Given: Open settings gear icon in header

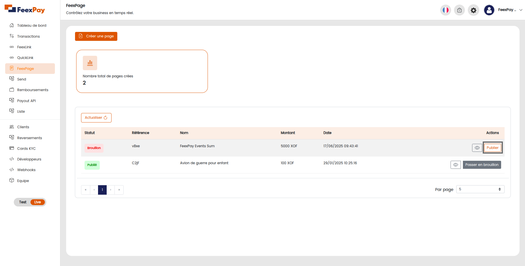Looking at the screenshot, I should (474, 10).
